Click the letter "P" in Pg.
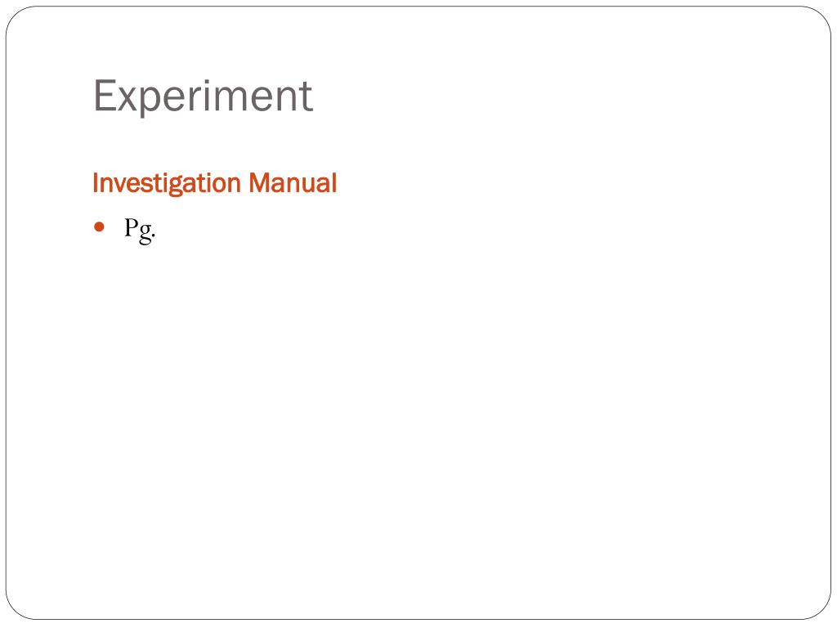The height and width of the screenshot is (628, 837). [132, 227]
